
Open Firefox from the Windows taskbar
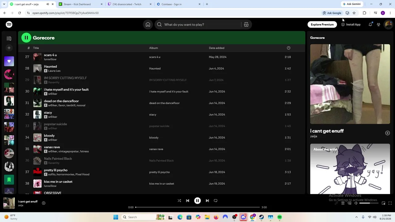pyautogui.click(x=216, y=217)
